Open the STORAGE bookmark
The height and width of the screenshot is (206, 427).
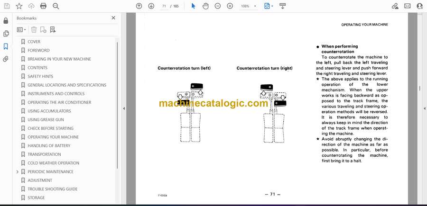[x=36, y=197]
